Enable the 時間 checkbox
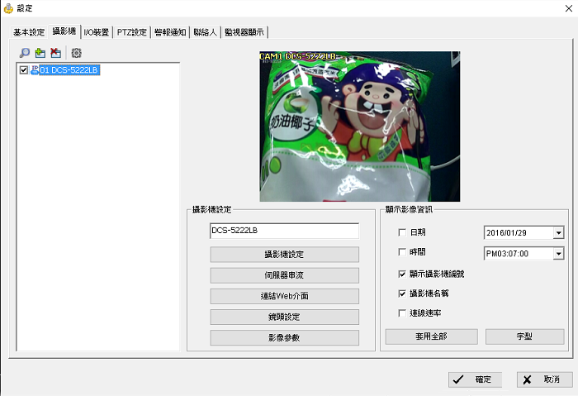Image resolution: width=578 pixels, height=396 pixels. tap(403, 252)
